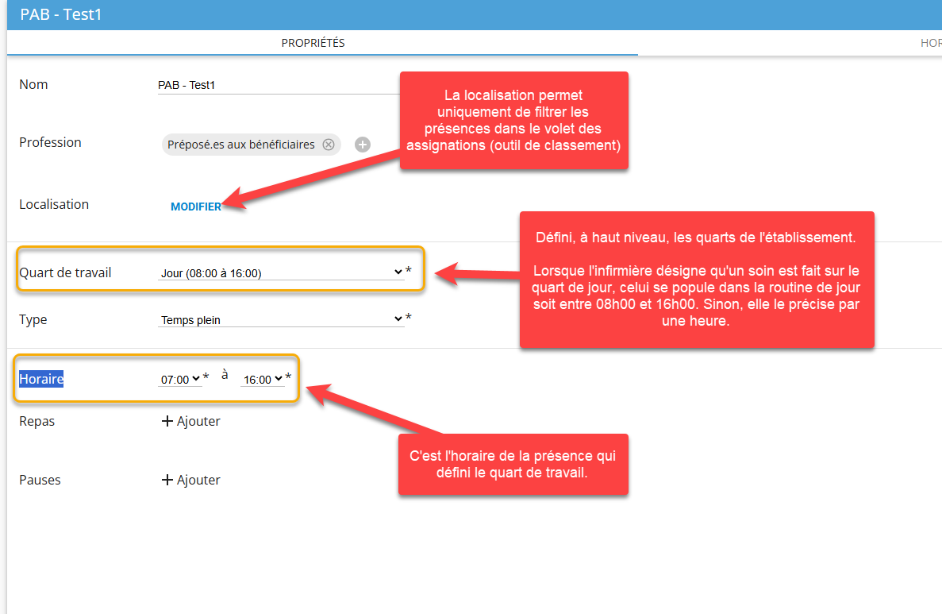Remove the Préposé.es aux bénéficiaires chip
This screenshot has height=614, width=942.
point(328,145)
